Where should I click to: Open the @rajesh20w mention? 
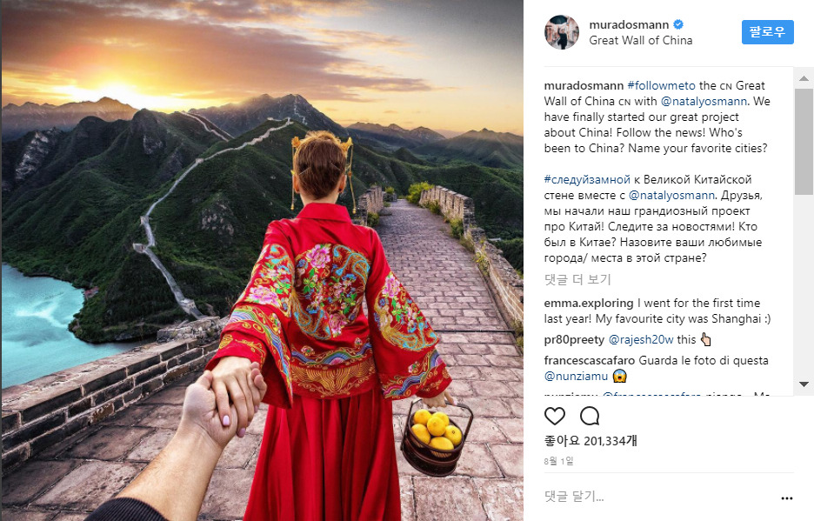point(641,340)
